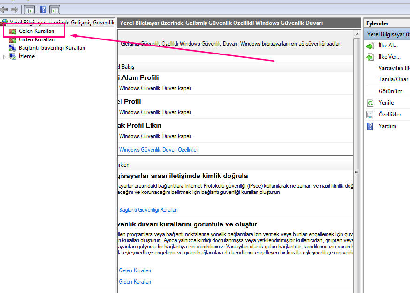Click İlke Al... action
Screen dimensions: 410x293
[x=388, y=46]
